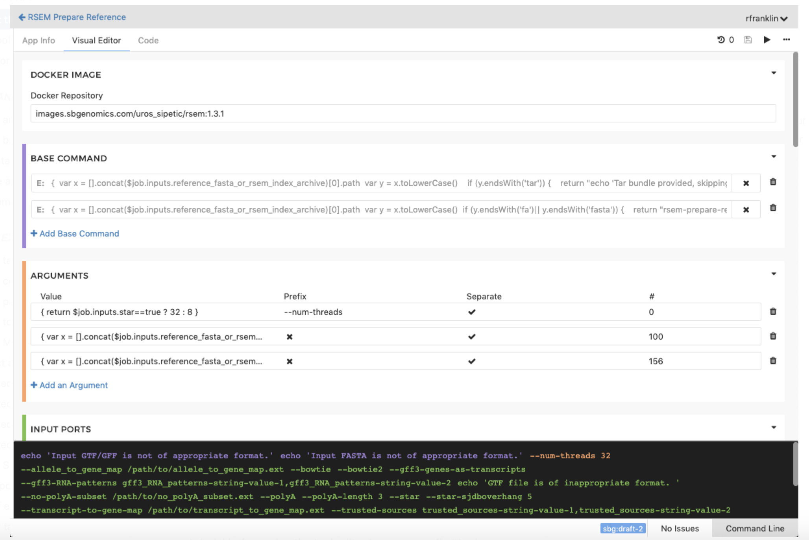Viewport: 809px width, 540px height.
Task: Select the --num-threads argument value expression
Action: [x=120, y=312]
